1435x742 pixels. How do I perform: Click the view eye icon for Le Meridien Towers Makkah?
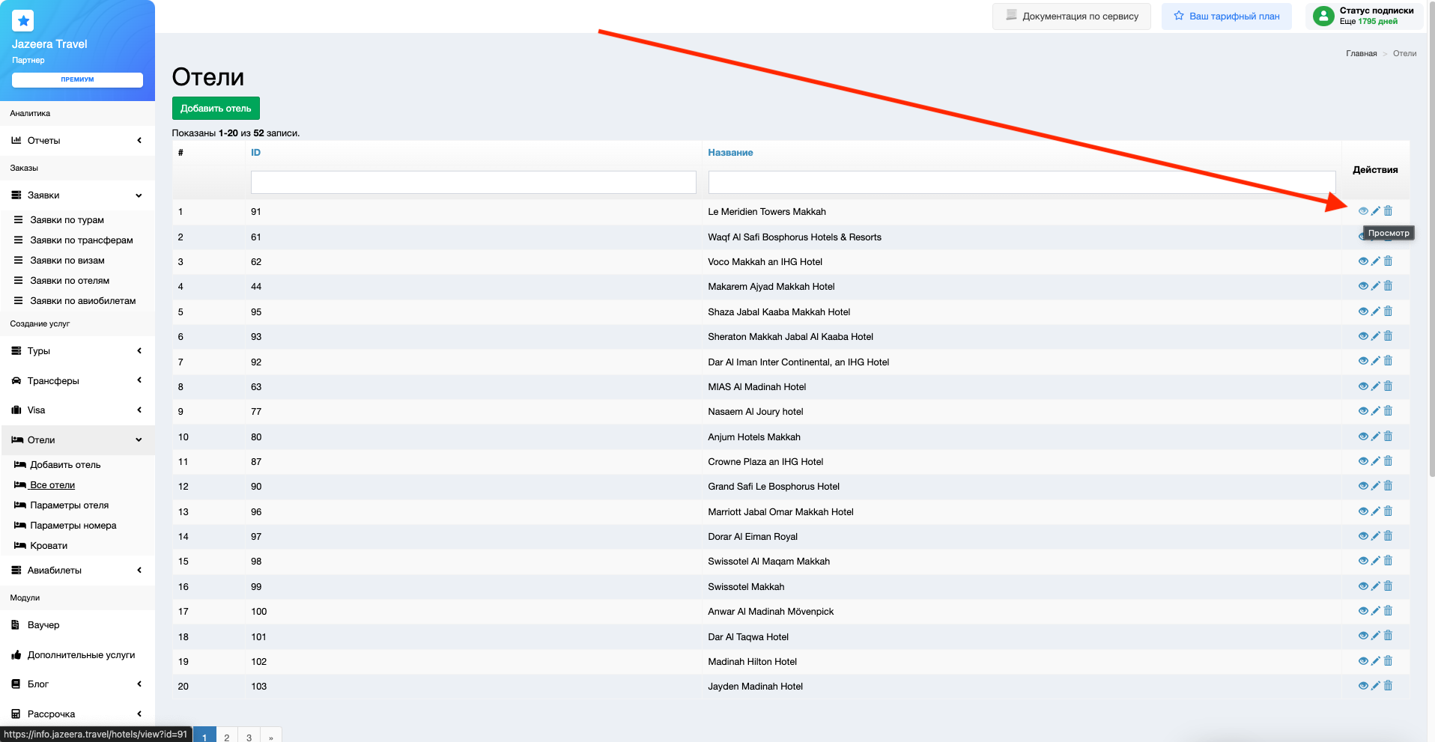click(1363, 211)
